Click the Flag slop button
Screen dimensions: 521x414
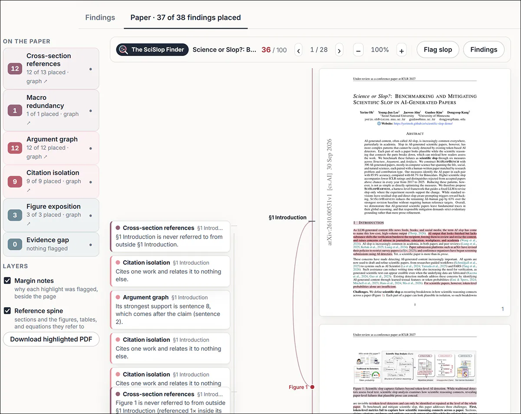438,49
